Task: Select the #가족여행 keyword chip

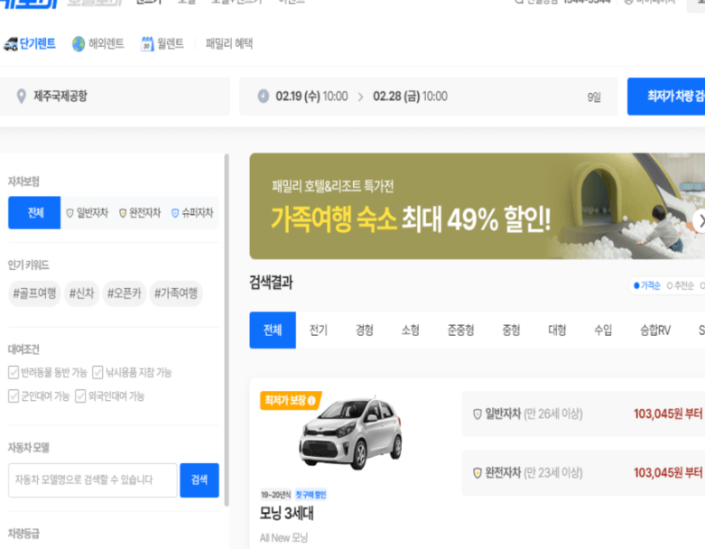Action: coord(176,293)
